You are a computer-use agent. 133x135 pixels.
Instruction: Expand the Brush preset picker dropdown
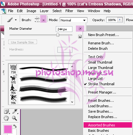[x=43, y=20]
